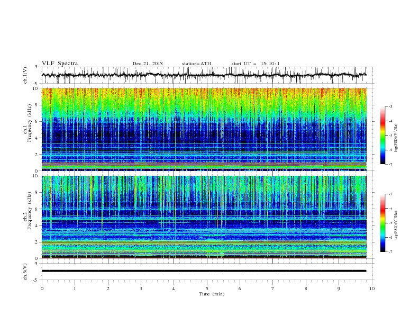Click inside the ch.2 spectrogram panel

[204, 217]
